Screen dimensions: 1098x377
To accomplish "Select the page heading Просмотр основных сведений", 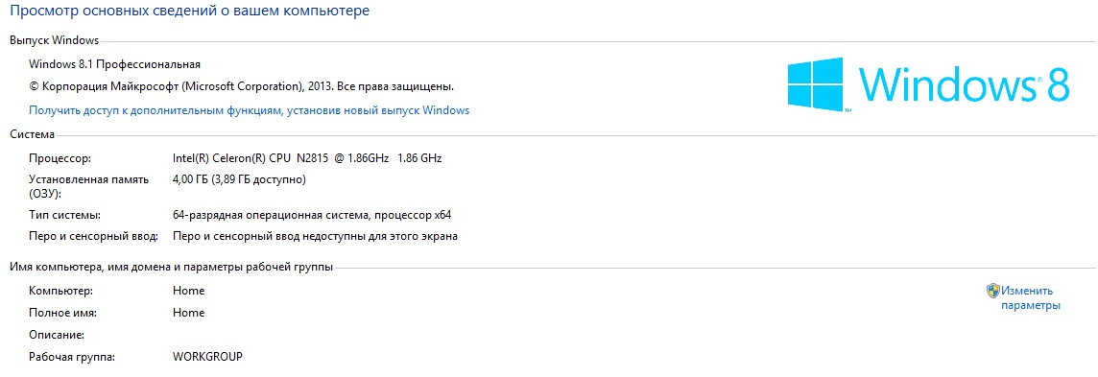I will (x=189, y=12).
